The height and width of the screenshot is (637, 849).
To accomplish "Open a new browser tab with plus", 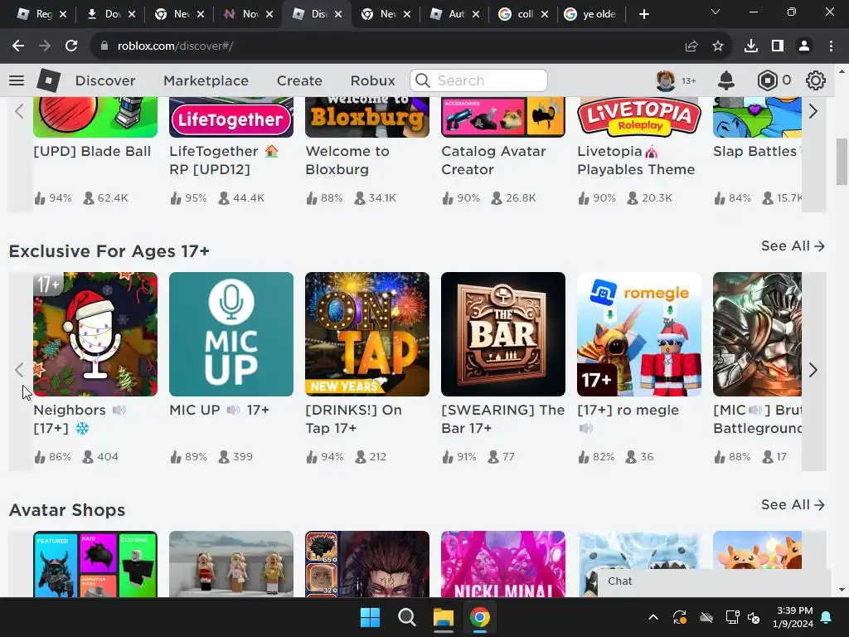I will tap(643, 14).
